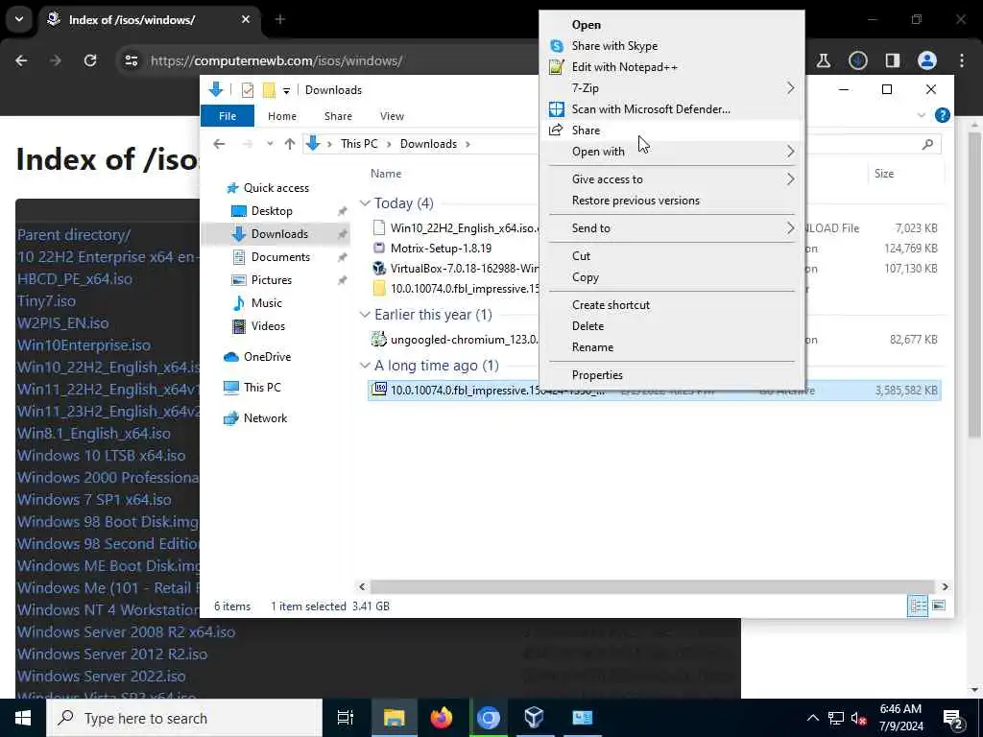Click the Explorer Up arrow
Image resolution: width=983 pixels, height=737 pixels.
tap(290, 144)
